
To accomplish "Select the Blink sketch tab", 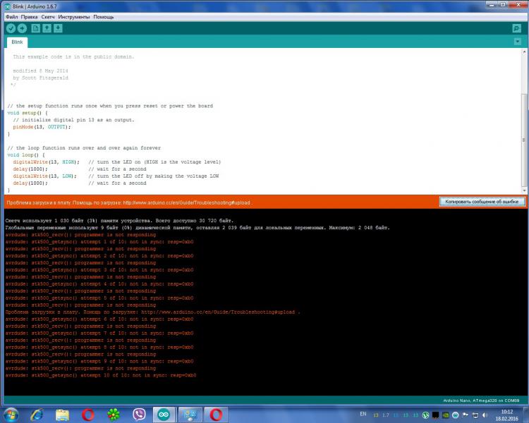I will pos(17,42).
